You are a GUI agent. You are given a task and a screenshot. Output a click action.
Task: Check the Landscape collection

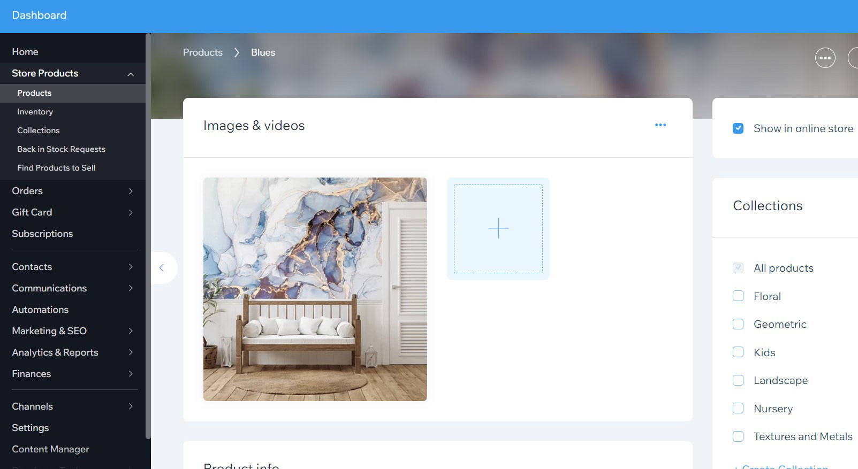(738, 380)
